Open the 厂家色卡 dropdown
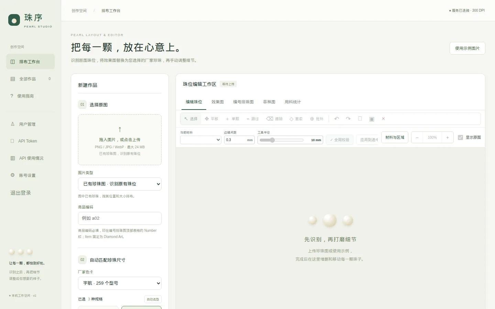The image size is (495, 309). click(x=120, y=283)
